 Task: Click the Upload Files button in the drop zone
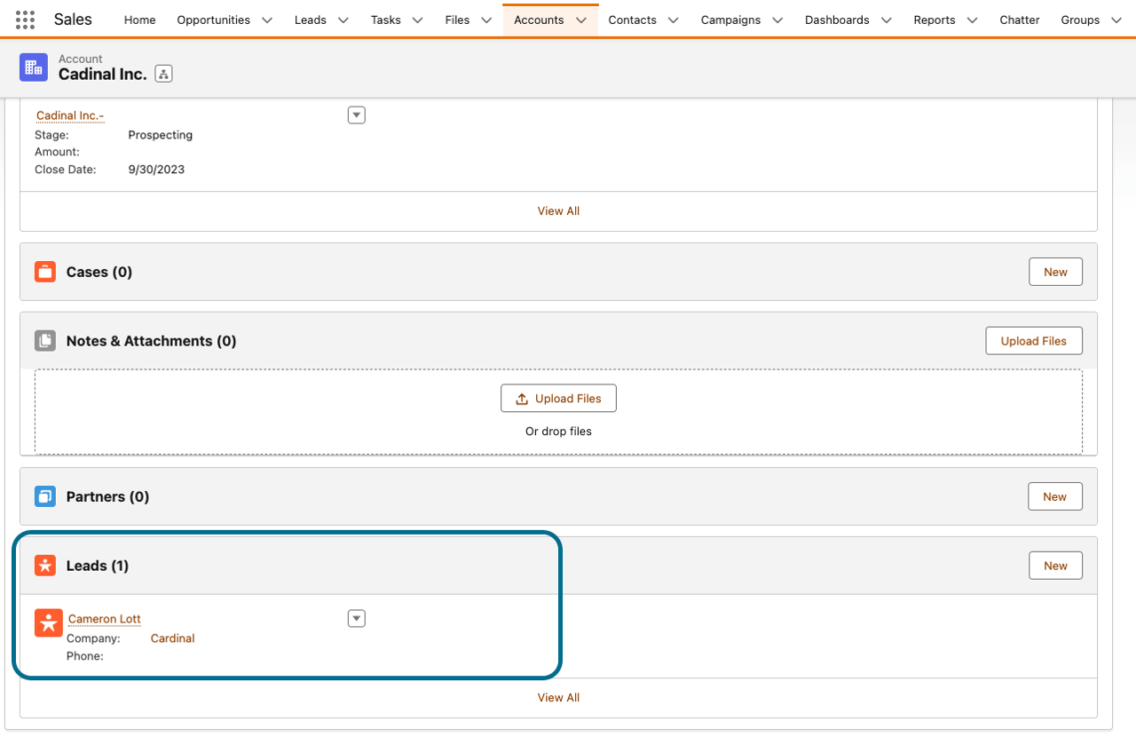pos(558,399)
